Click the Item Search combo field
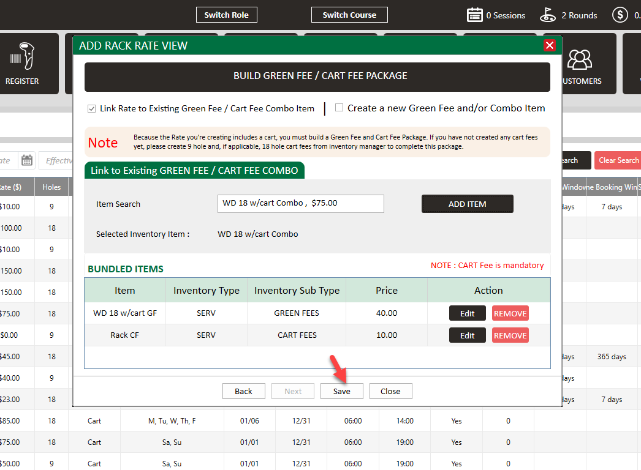 tap(300, 203)
